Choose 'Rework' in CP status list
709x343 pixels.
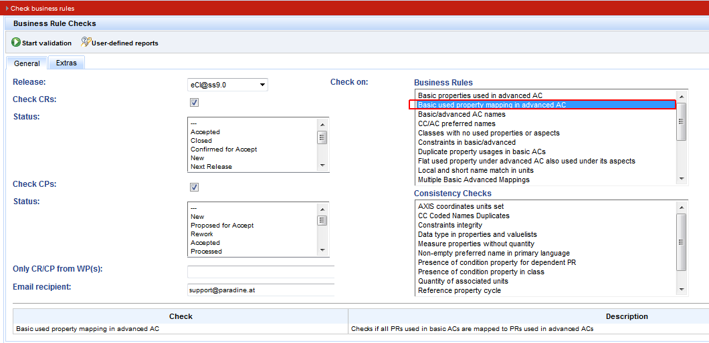[x=201, y=234]
